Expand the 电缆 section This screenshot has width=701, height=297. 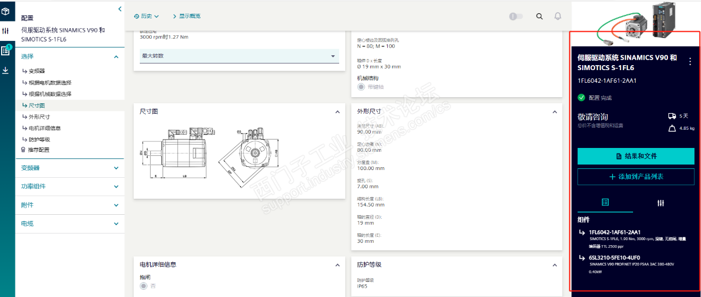[70, 224]
